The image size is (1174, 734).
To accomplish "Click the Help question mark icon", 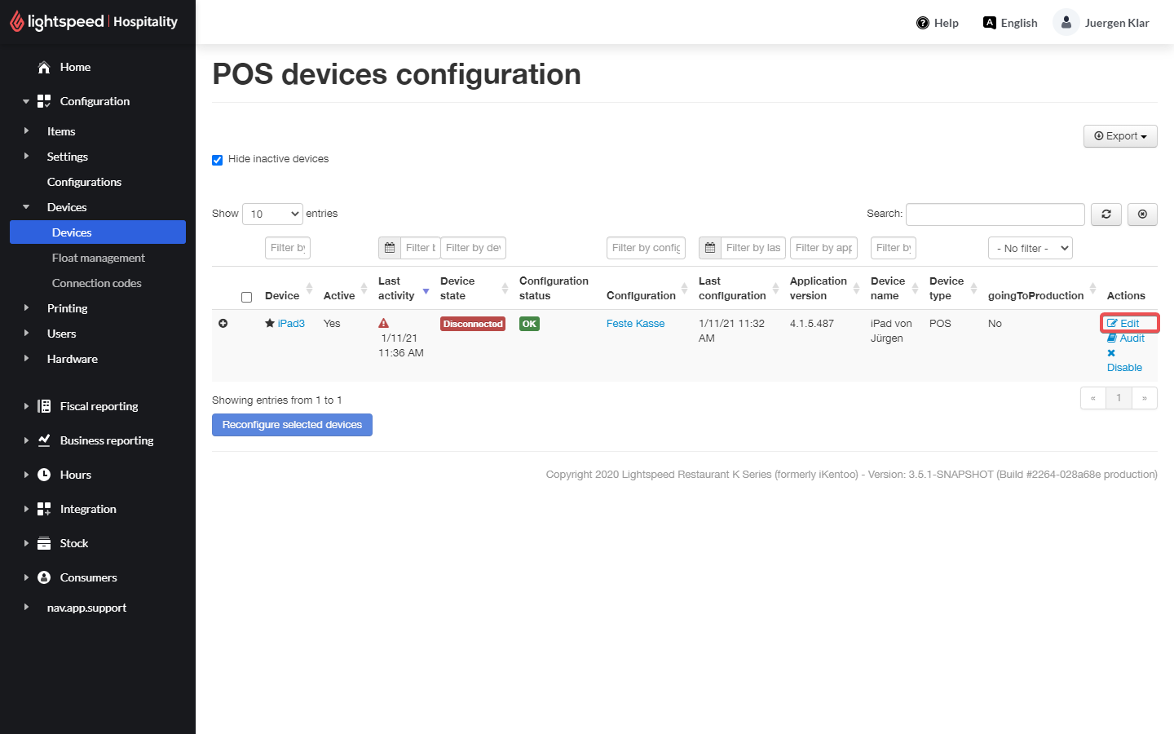I will tap(923, 23).
